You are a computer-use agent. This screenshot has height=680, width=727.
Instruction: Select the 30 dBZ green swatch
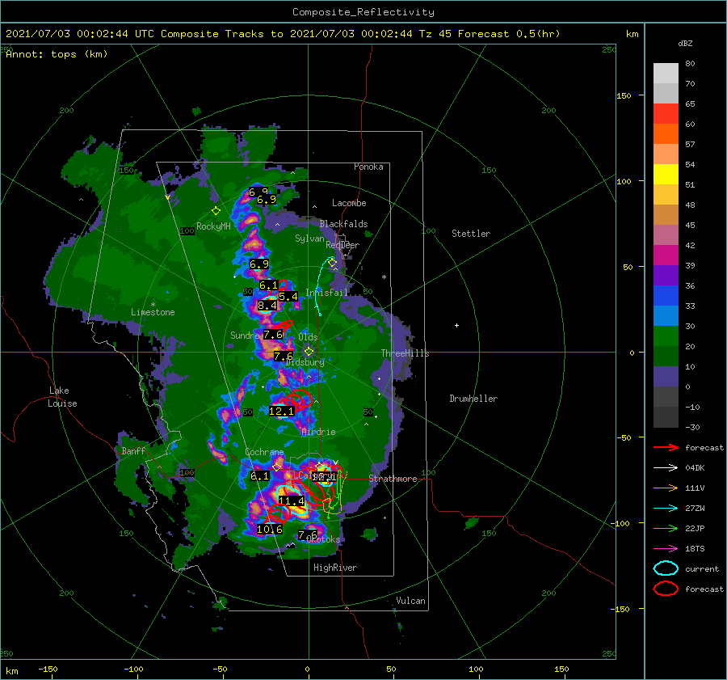coord(666,336)
